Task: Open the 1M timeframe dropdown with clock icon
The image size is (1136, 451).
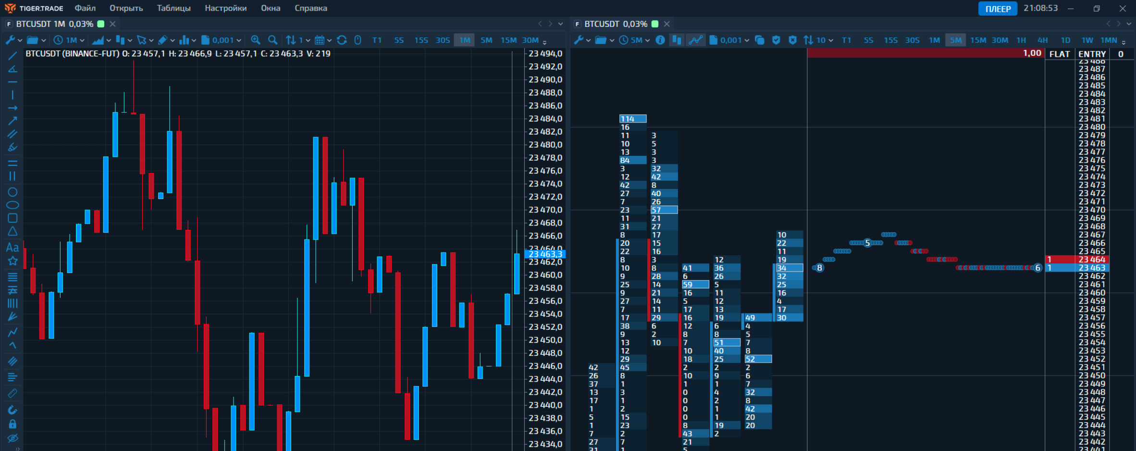Action: point(69,40)
